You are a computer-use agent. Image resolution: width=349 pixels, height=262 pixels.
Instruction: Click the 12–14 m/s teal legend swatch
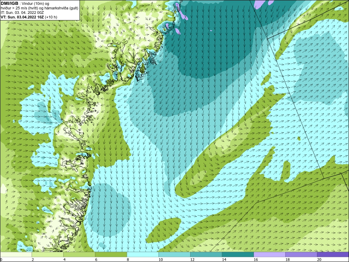point(206,254)
